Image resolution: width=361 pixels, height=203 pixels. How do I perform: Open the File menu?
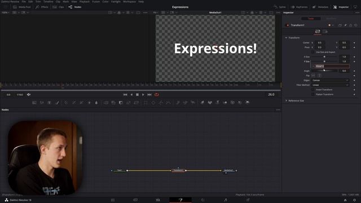click(x=24, y=1)
